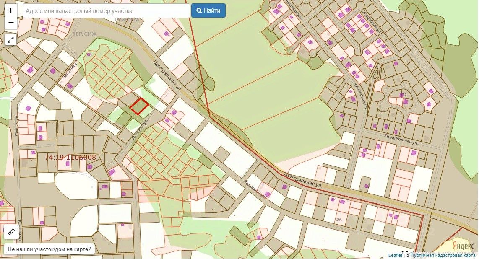Click "Не нашли участок/дом на карте?" button
This screenshot has height=259, width=479.
49,249
